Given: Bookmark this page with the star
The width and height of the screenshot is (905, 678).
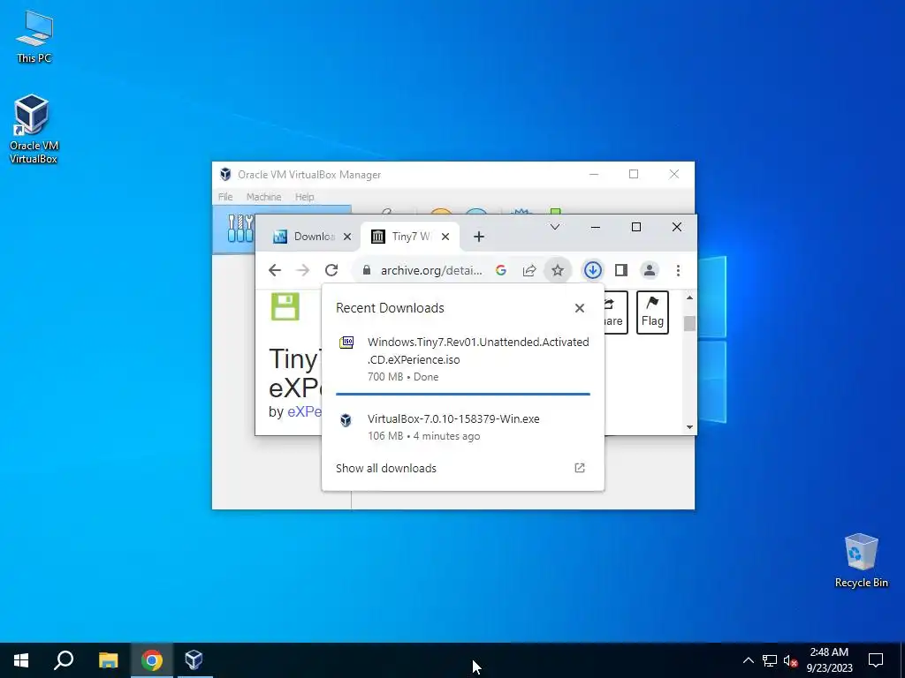Looking at the screenshot, I should pyautogui.click(x=558, y=270).
